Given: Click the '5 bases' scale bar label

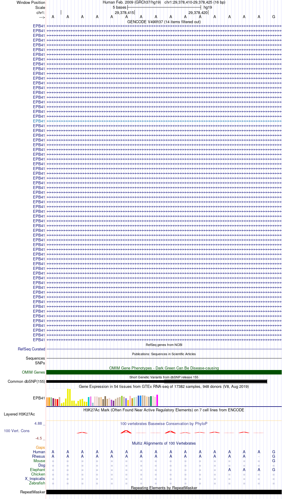Looking at the screenshot, I should (x=119, y=7).
